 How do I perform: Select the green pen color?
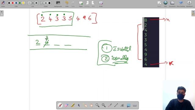tap(19, 3)
